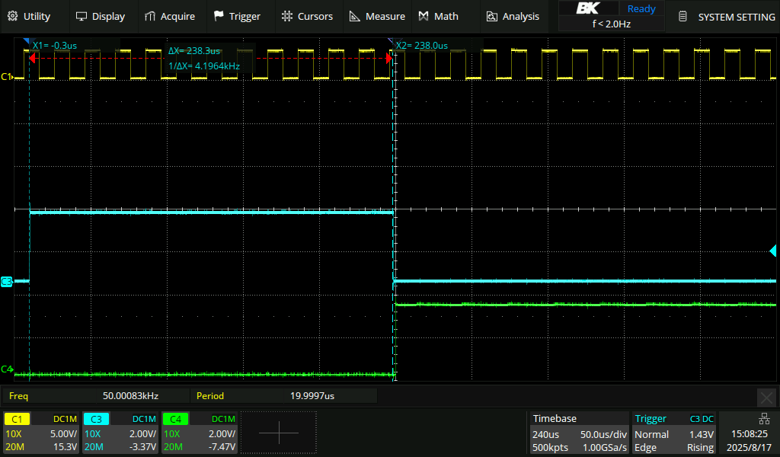
Task: Click the SYSTEM SETTING list icon
Action: (683, 17)
